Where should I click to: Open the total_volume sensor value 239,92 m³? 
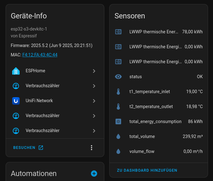coord(193,136)
